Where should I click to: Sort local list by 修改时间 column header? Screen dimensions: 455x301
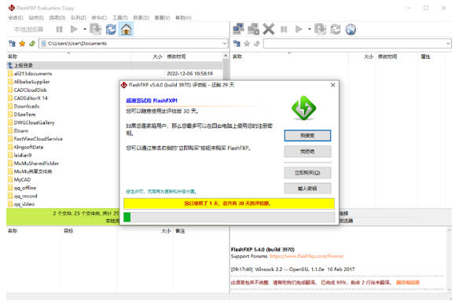point(176,57)
